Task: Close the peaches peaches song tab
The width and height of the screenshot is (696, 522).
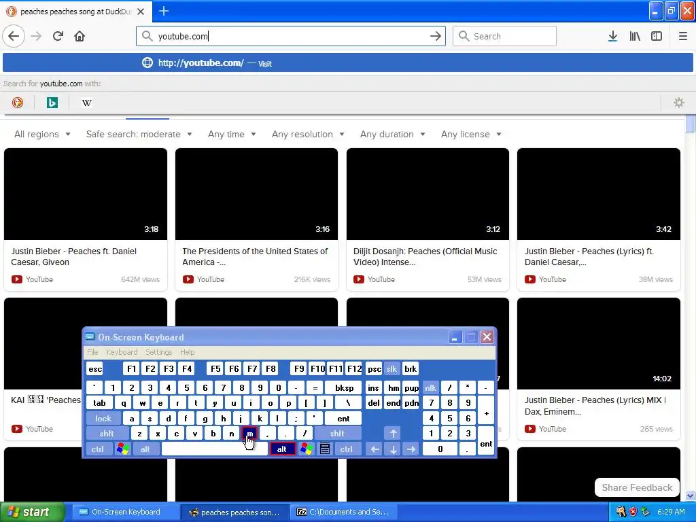Action: 141,12
